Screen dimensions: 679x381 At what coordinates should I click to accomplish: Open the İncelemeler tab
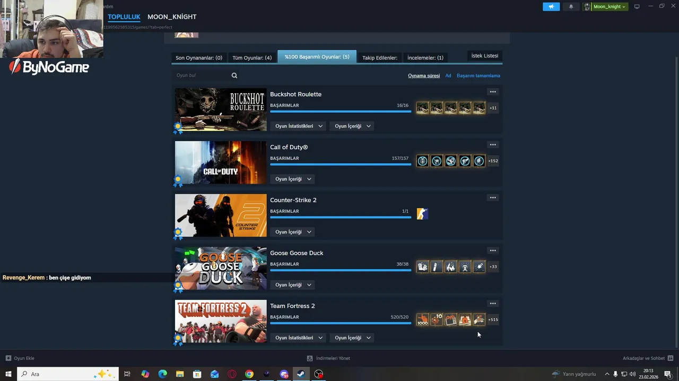[x=425, y=58]
